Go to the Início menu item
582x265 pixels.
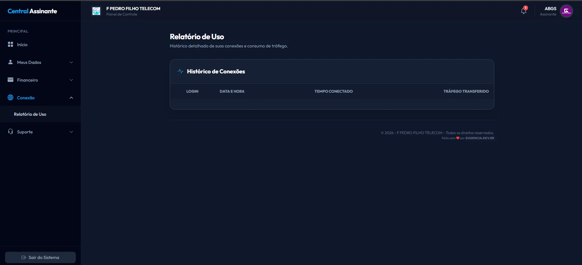click(22, 45)
